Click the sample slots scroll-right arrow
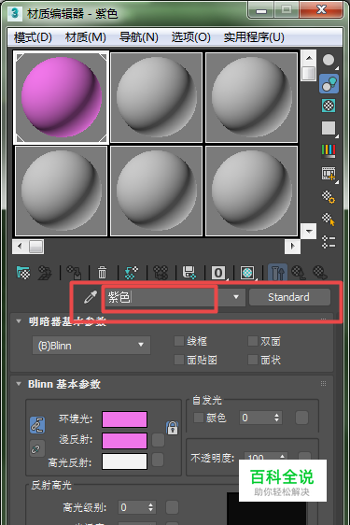 point(292,247)
